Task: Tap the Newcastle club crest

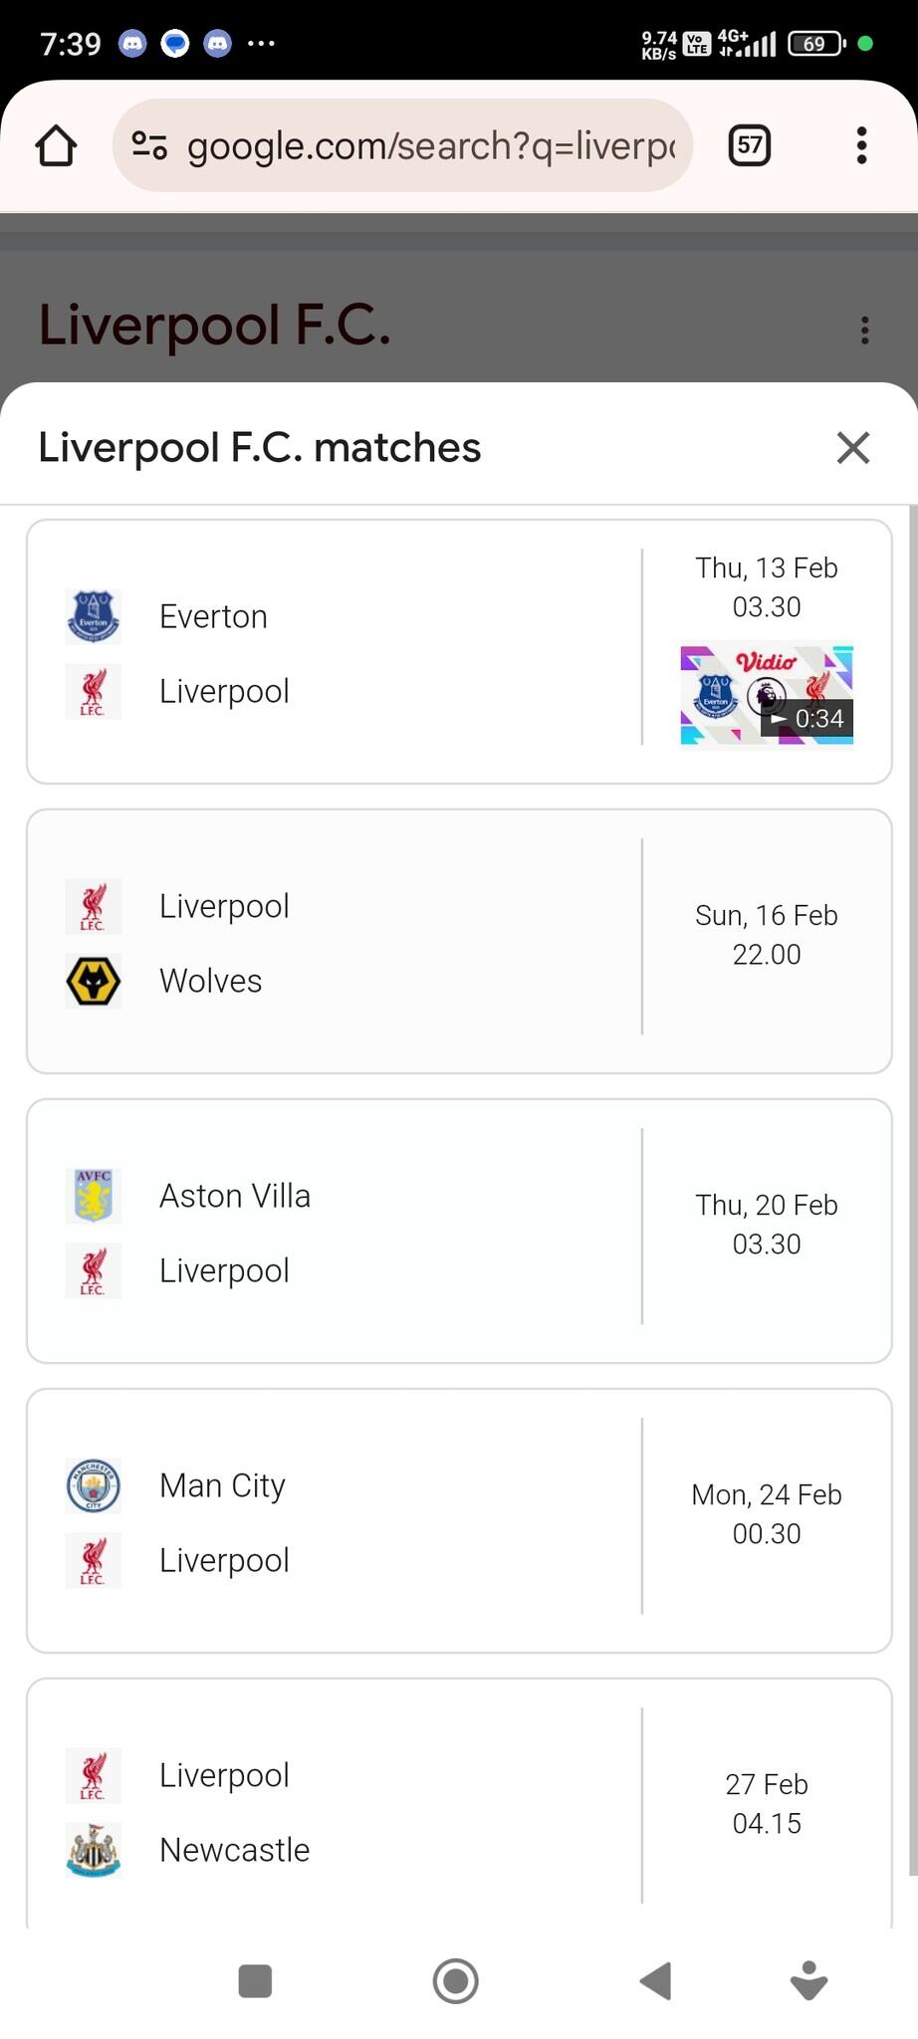Action: [94, 1850]
